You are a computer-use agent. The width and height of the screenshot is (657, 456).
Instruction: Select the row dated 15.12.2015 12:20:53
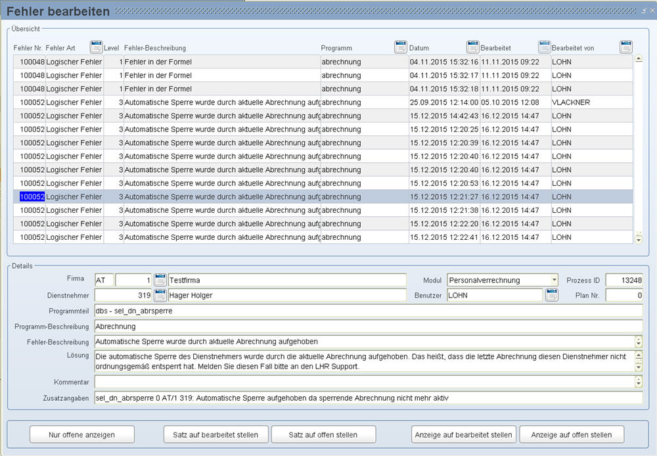tap(323, 183)
